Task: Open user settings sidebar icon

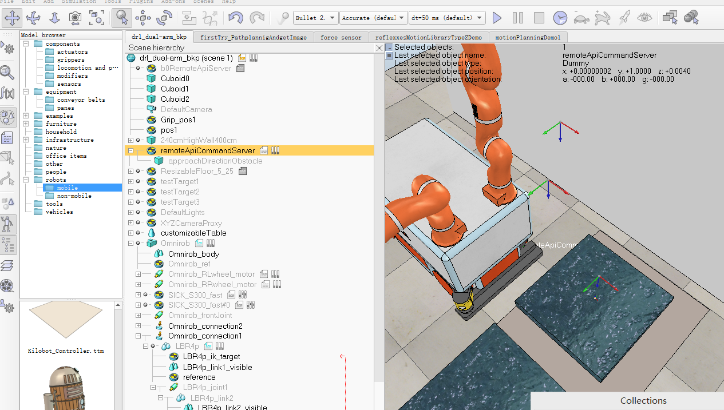Action: (8, 306)
